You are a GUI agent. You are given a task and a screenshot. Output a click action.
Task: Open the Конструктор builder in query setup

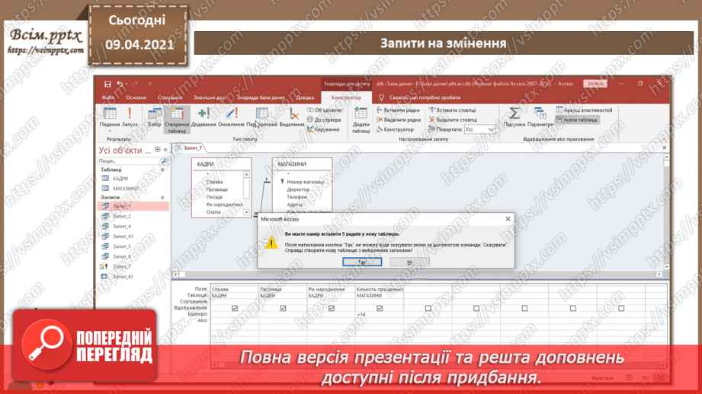396,129
